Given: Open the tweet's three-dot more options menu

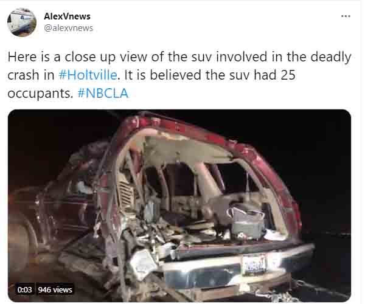Looking at the screenshot, I should coord(346,16).
